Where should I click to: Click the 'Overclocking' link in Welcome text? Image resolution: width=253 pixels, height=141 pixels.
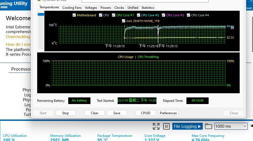coord(18,37)
